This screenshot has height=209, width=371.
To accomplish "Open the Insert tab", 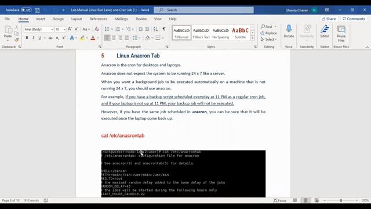I will point(40,19).
